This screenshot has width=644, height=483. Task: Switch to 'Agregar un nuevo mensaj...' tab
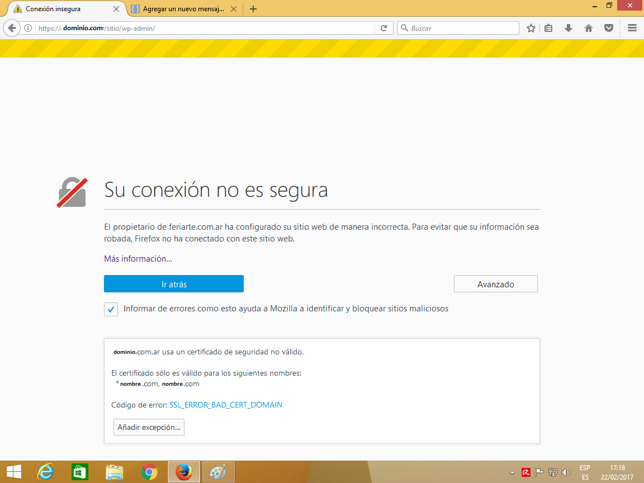[183, 8]
